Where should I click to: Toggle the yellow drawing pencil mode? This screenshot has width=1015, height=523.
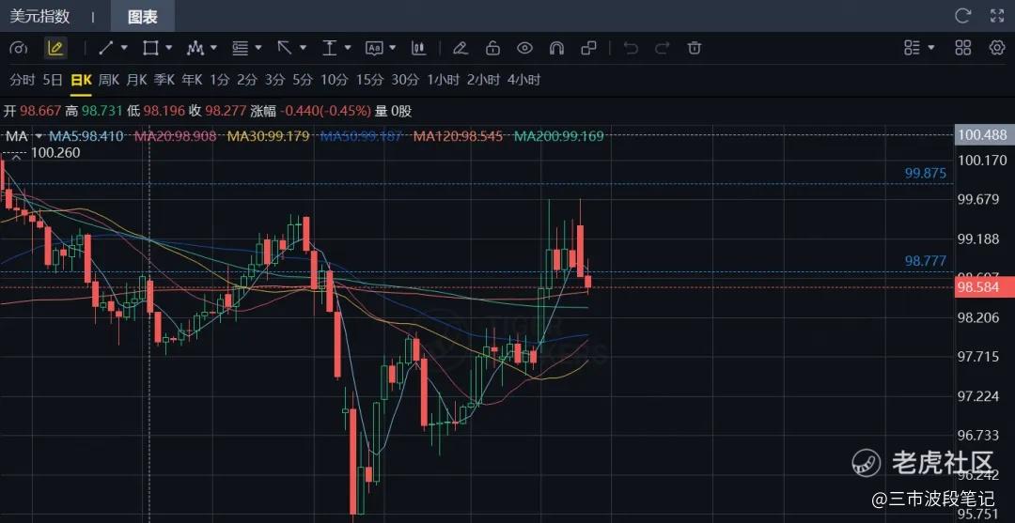(55, 48)
